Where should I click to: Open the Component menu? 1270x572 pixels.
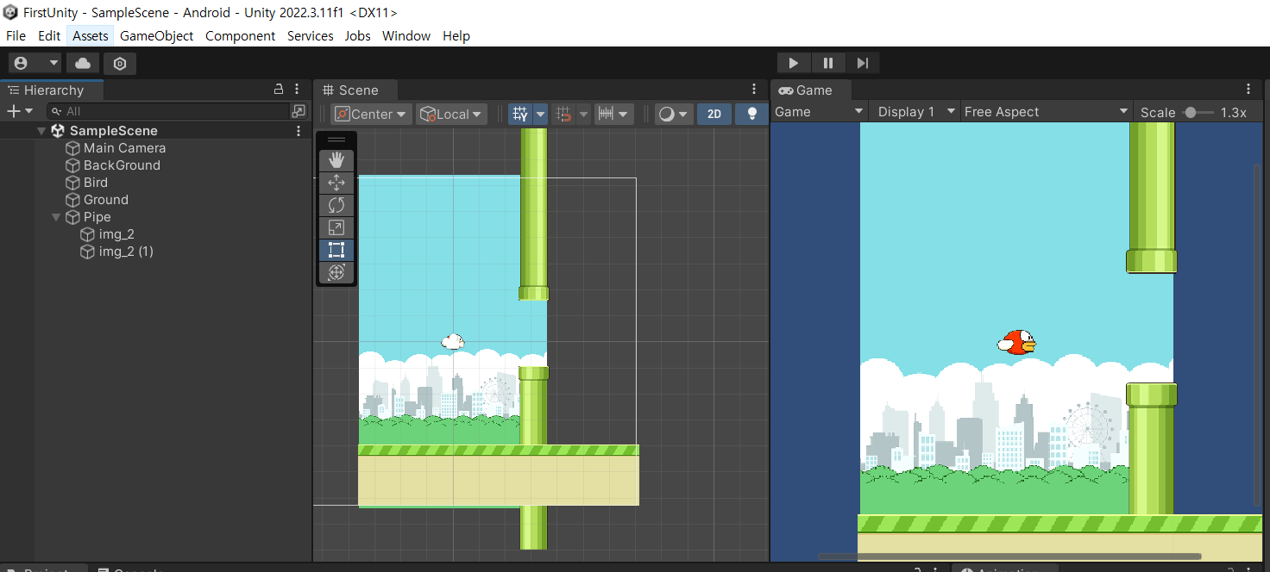241,35
